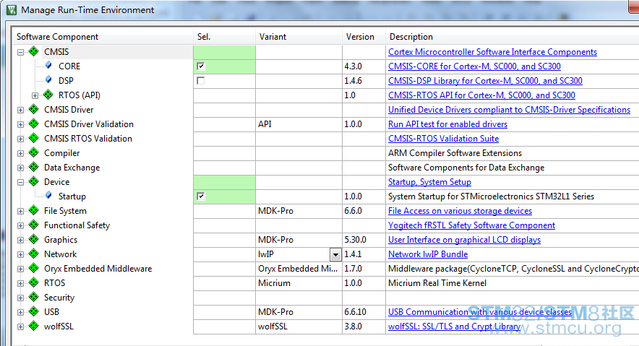Expand the File System node
The height and width of the screenshot is (346, 639).
(x=20, y=211)
